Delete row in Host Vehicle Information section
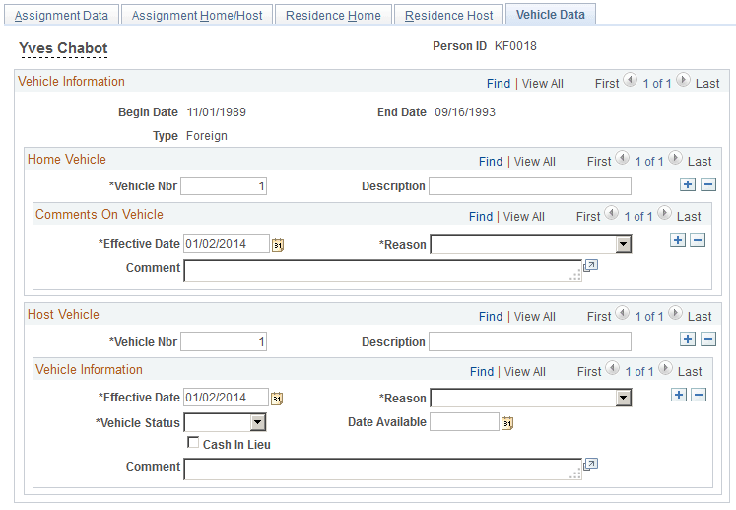The height and width of the screenshot is (510, 736). click(699, 395)
